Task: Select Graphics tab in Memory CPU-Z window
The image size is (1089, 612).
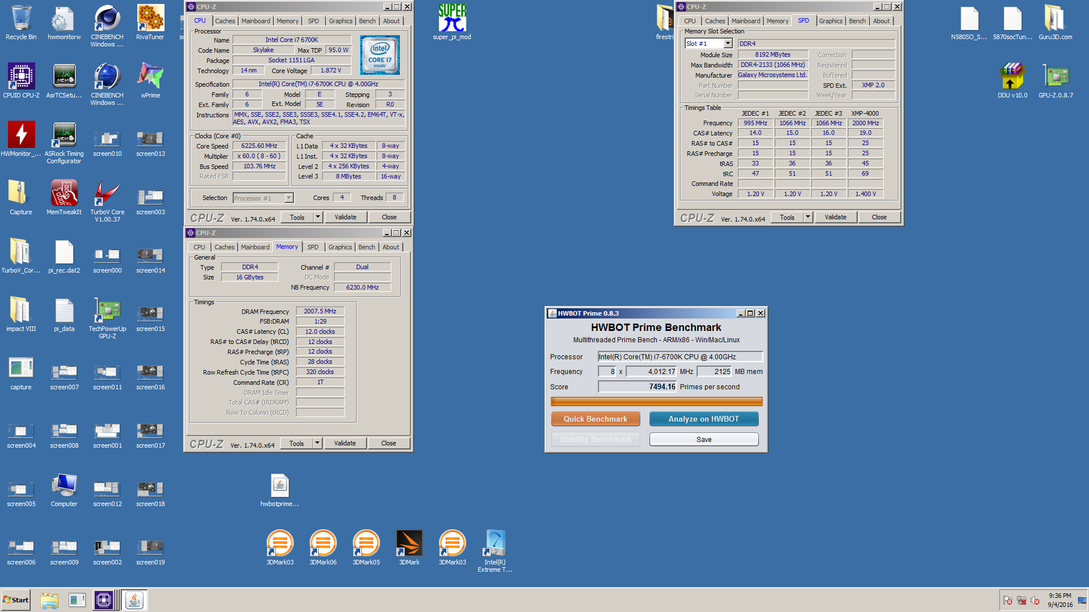Action: coord(340,247)
